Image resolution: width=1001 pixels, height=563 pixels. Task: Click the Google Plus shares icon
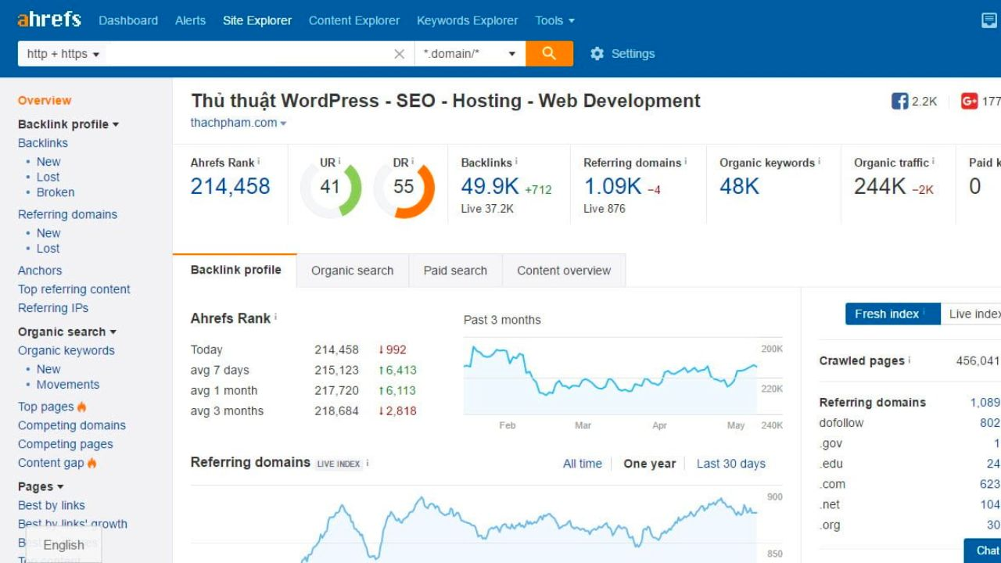click(x=970, y=101)
